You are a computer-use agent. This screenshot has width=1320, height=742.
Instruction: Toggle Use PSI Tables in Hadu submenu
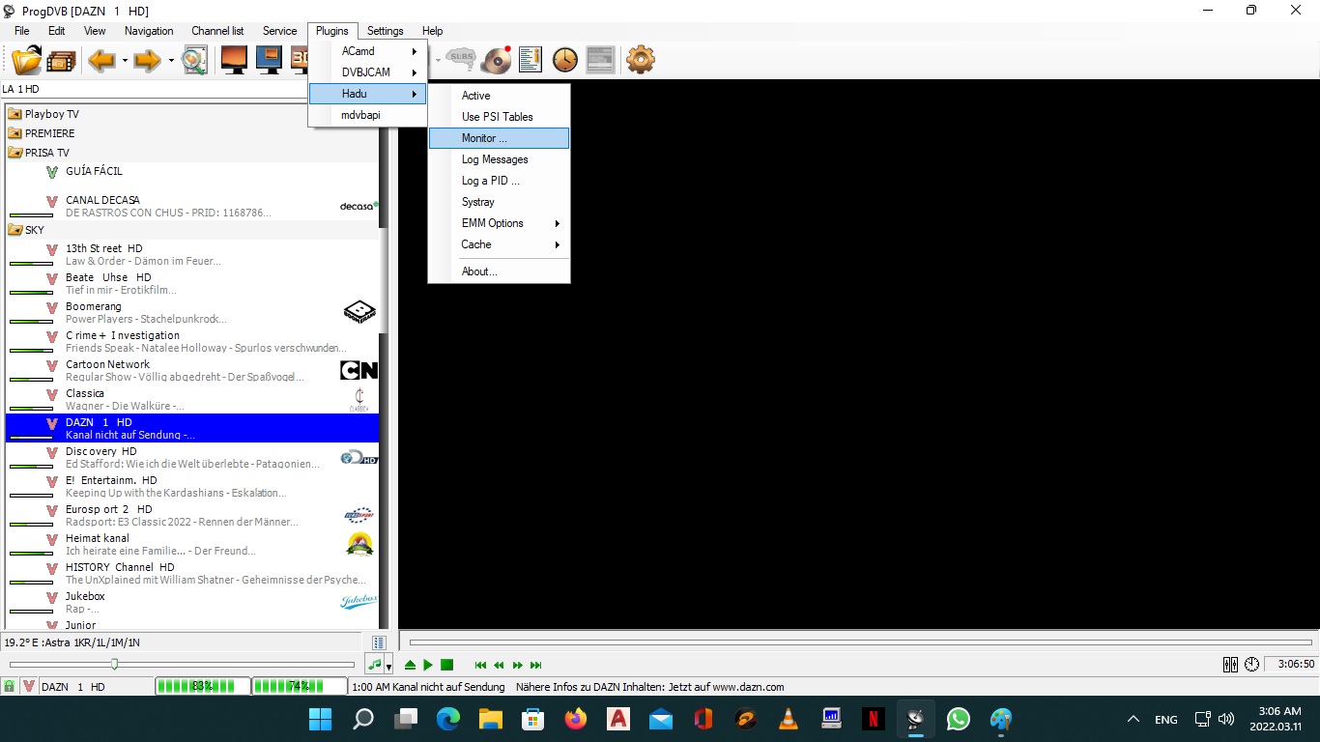(x=497, y=117)
